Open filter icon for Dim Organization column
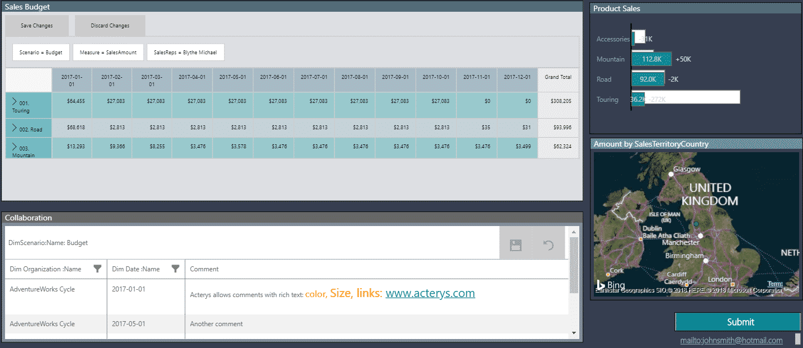803x348 pixels. click(97, 269)
